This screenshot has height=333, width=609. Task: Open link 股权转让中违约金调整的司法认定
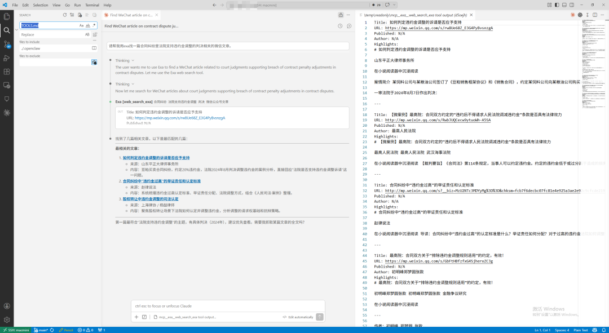(x=151, y=199)
